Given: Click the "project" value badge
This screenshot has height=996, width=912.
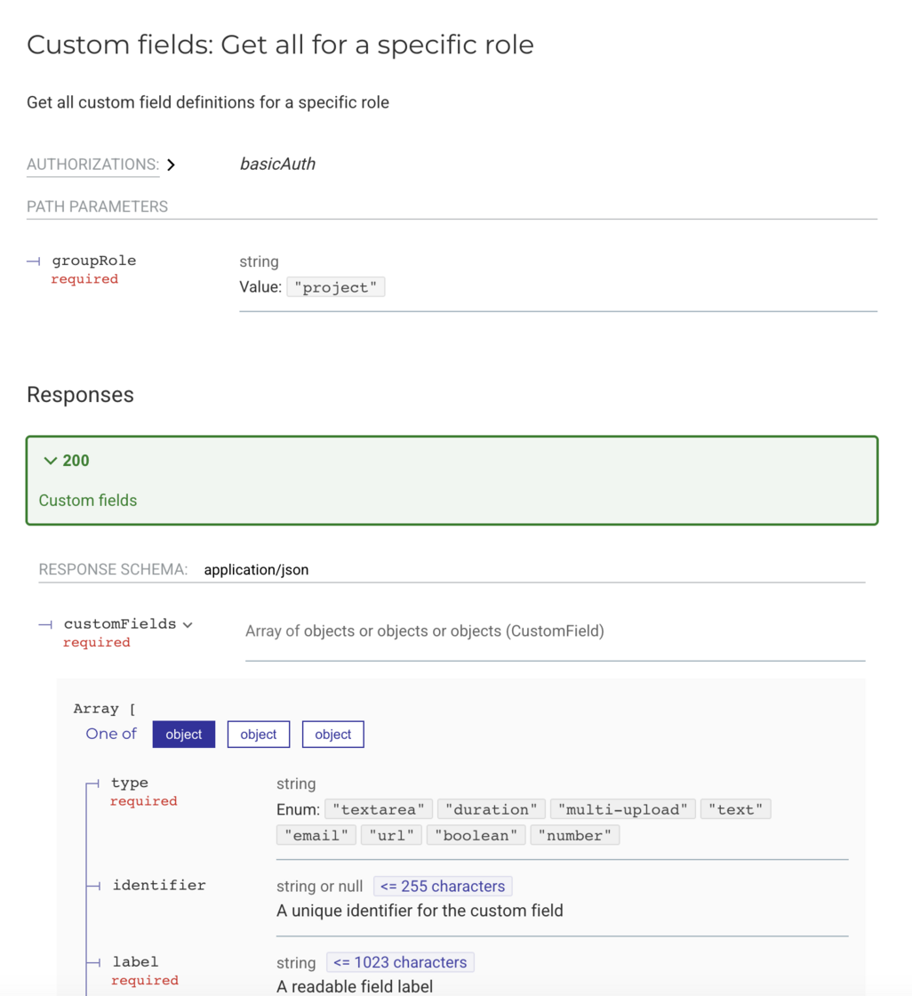Looking at the screenshot, I should 336,287.
